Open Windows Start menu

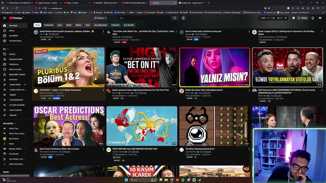point(126,180)
